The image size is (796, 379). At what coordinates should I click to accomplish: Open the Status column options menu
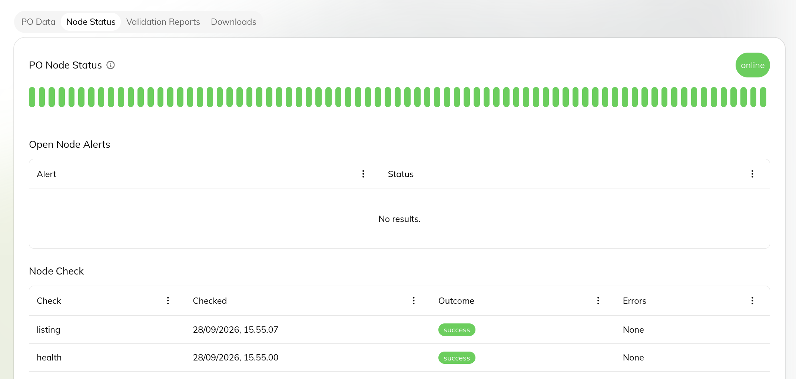click(x=752, y=174)
